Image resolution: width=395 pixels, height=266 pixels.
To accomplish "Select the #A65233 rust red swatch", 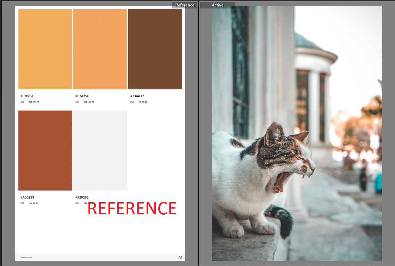I will (x=45, y=150).
